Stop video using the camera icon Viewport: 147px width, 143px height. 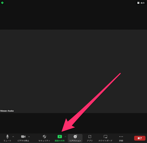23,137
